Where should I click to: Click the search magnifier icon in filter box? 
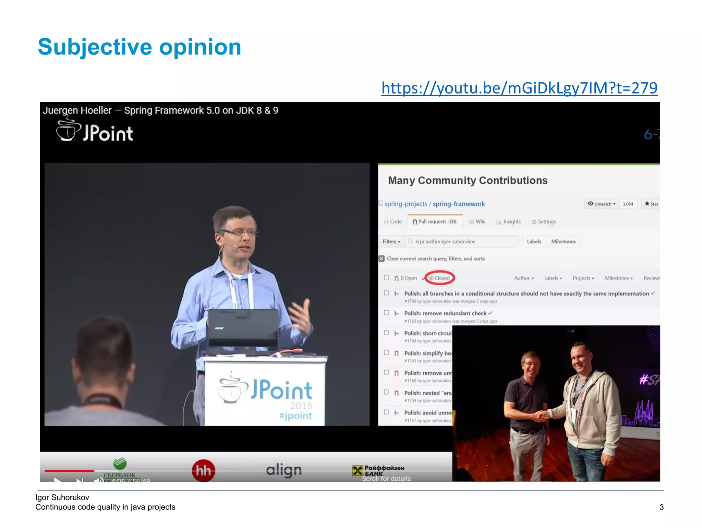pos(410,241)
